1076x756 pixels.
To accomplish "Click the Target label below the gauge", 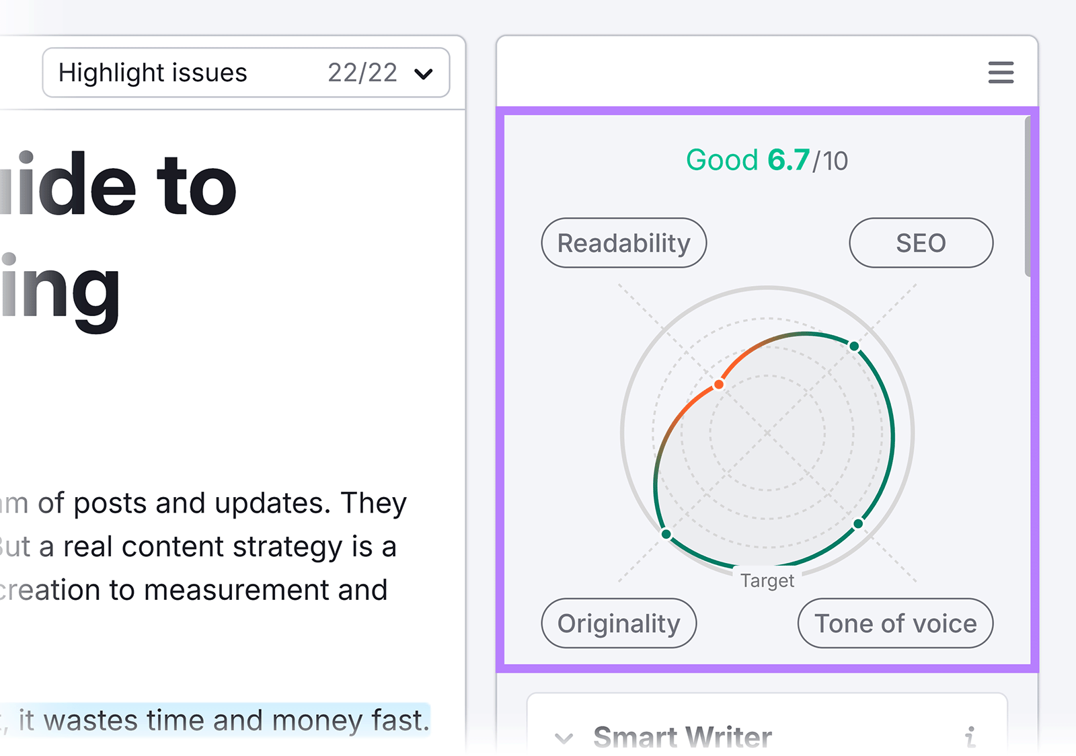I will point(767,580).
